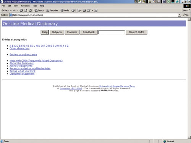This screenshot has width=191, height=143.
Task: Open Tell us what you think link
Action: tap(23, 71)
